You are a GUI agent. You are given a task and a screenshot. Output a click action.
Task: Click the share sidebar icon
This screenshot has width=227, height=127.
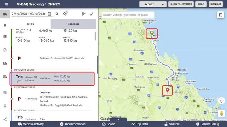tap(5, 119)
